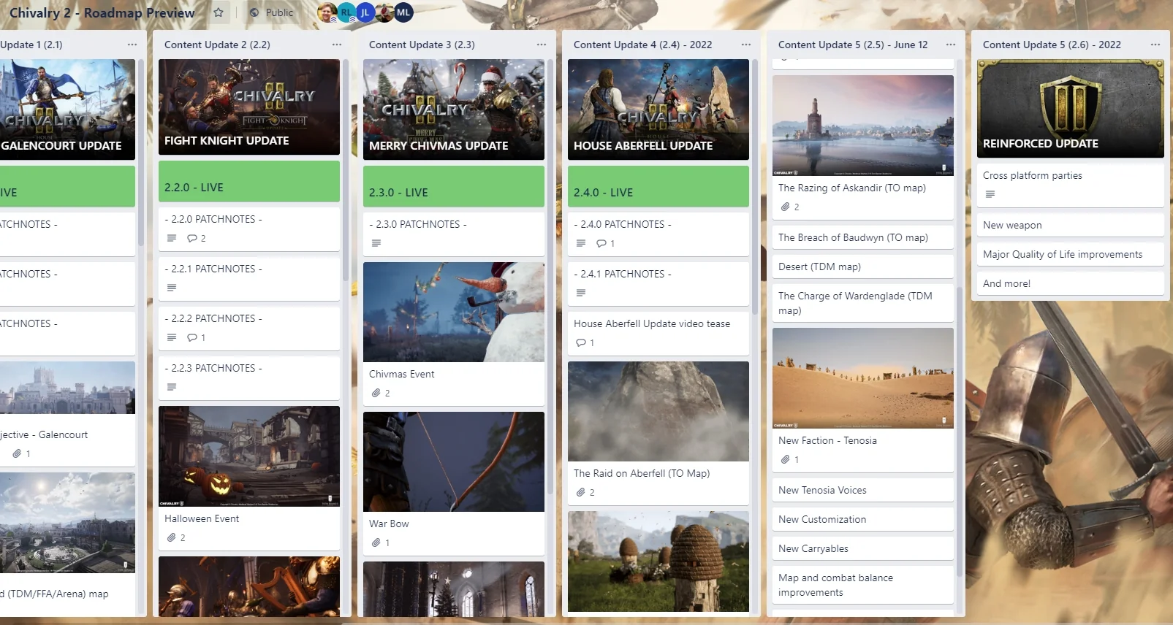Open list menu for Update 1 (2.1)
Image resolution: width=1173 pixels, height=625 pixels.
[132, 45]
